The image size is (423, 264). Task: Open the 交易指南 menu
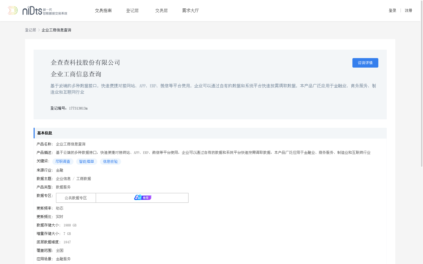click(x=103, y=11)
